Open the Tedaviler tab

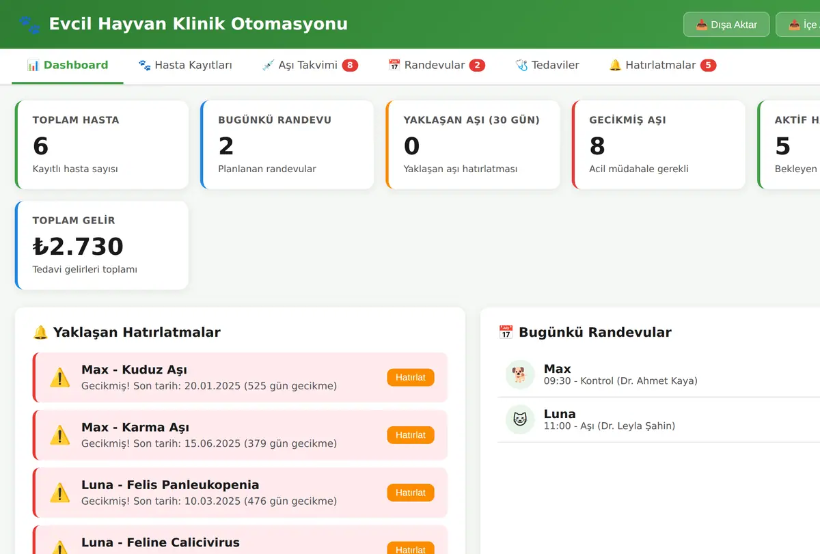coord(547,66)
